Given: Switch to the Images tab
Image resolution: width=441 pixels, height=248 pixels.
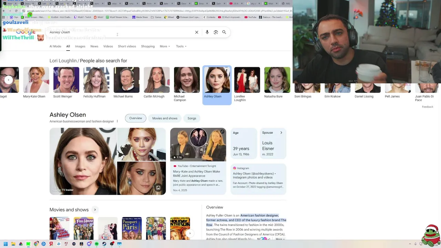Looking at the screenshot, I should pos(80,46).
